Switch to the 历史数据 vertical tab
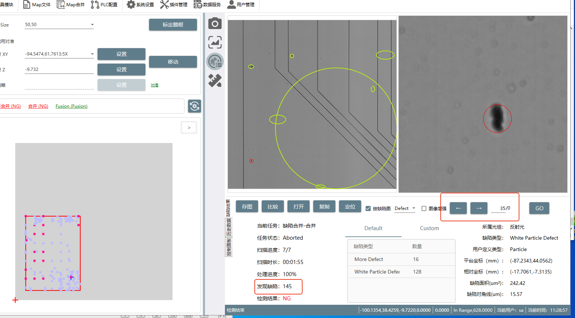Viewport: 575px width, 318px height. click(229, 227)
